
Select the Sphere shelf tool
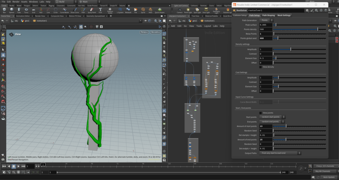(x=12, y=10)
